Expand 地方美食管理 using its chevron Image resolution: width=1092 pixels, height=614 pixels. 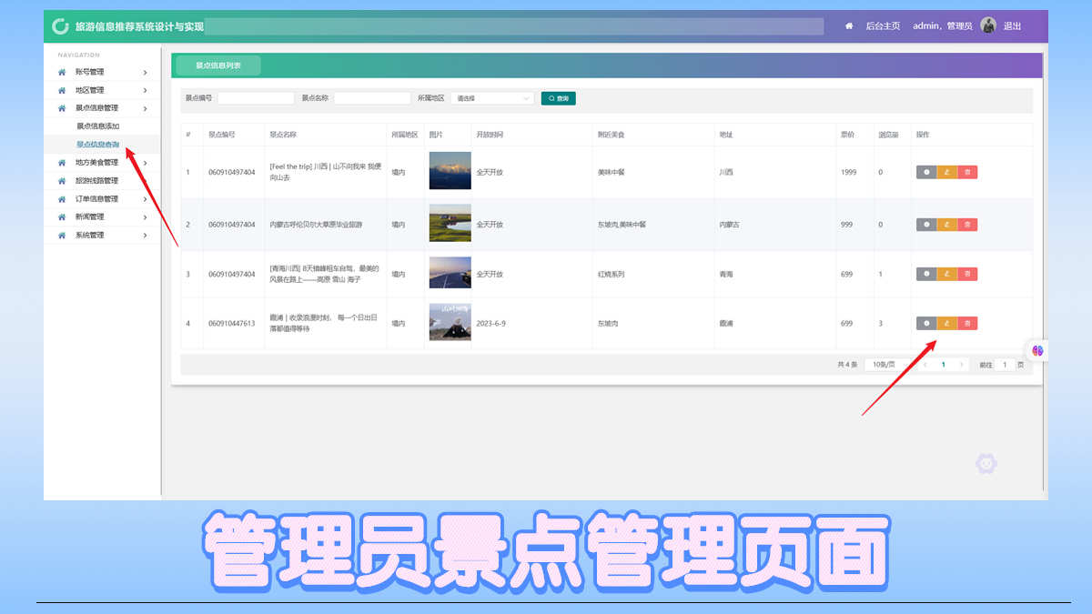pyautogui.click(x=145, y=163)
